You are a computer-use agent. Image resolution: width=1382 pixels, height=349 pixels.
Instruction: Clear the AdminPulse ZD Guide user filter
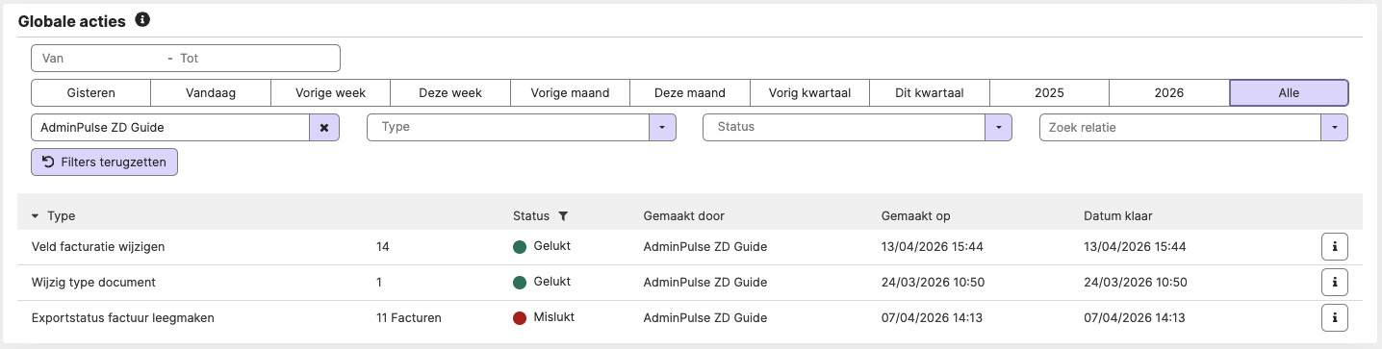323,127
